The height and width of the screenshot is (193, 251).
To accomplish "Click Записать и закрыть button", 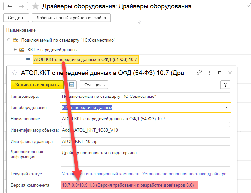I will point(37,85).
